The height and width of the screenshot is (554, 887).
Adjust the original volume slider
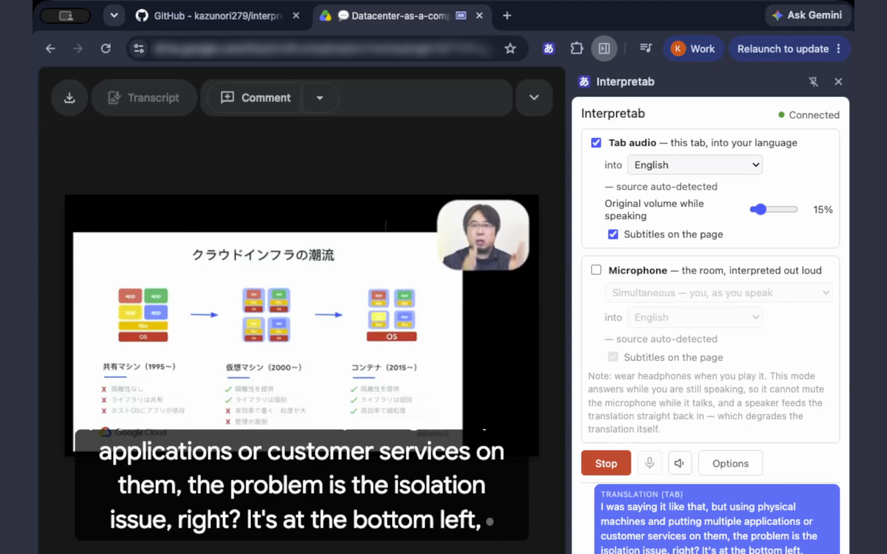point(773,209)
